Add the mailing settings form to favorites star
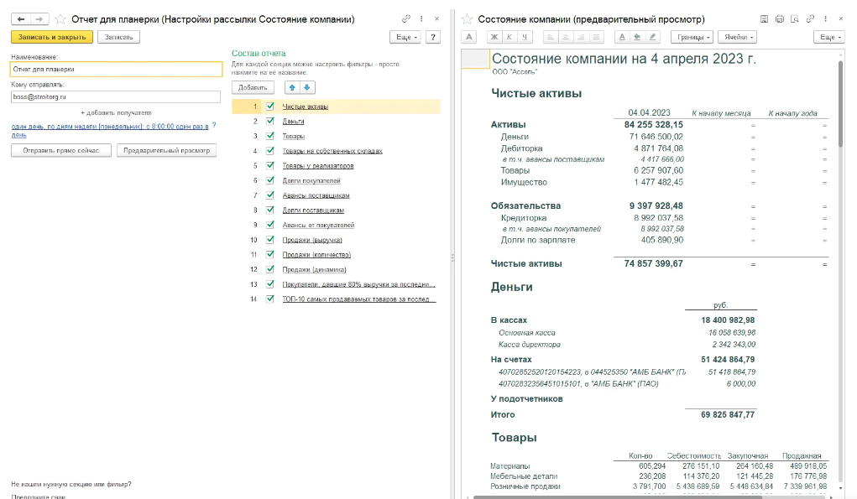Screen dimensions: 857x499 coord(60,19)
